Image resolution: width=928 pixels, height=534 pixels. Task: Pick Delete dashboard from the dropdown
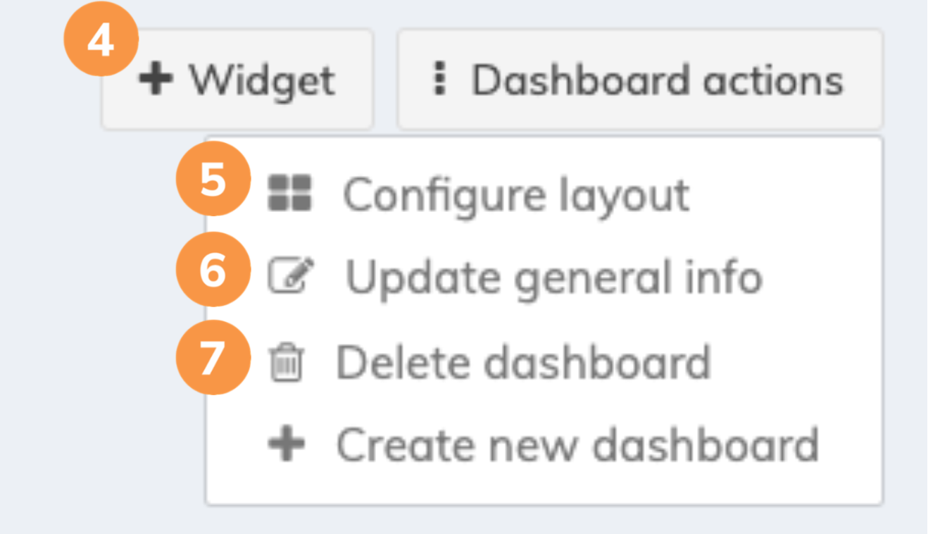coord(522,364)
